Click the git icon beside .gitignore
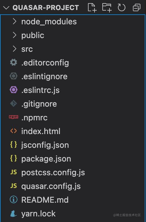The height and width of the screenshot is (222, 146). (14, 104)
